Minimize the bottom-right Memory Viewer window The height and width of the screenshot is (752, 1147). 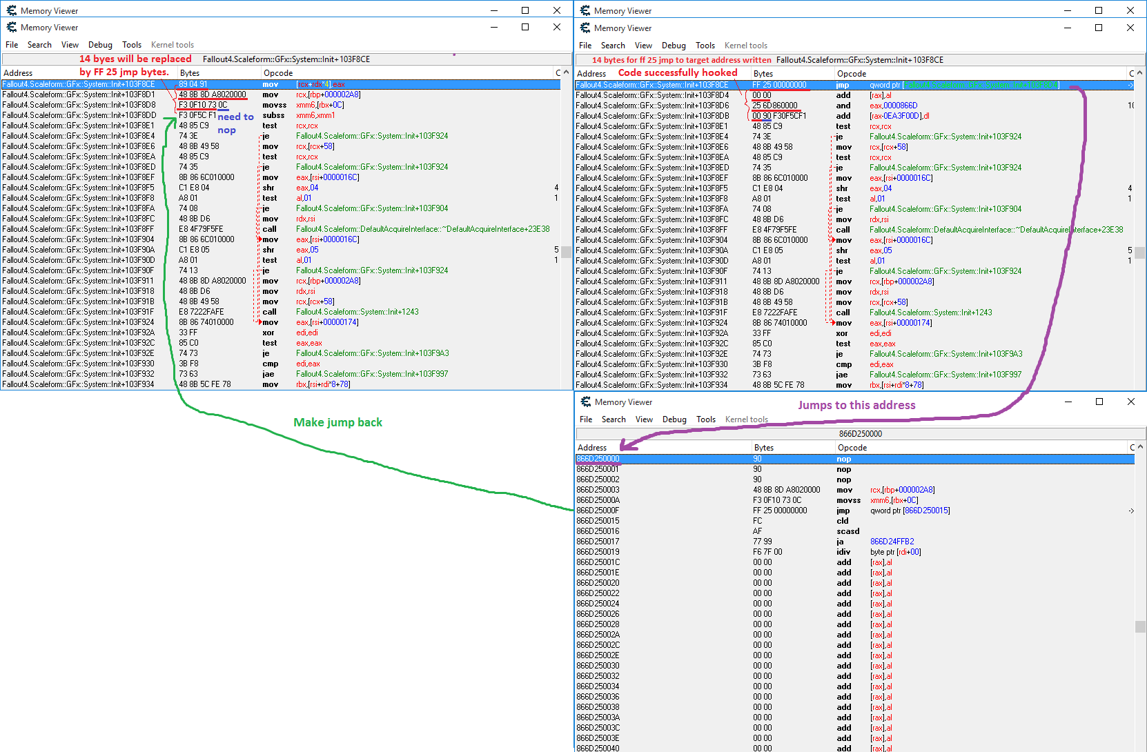pyautogui.click(x=1068, y=402)
